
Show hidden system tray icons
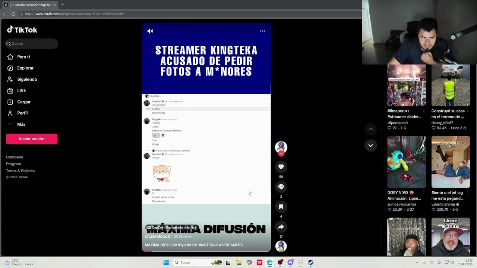(x=417, y=262)
